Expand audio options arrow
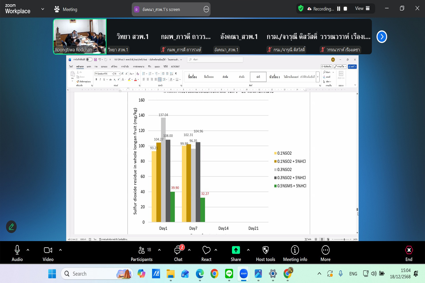Screen dimensions: 425x283 point(28,250)
